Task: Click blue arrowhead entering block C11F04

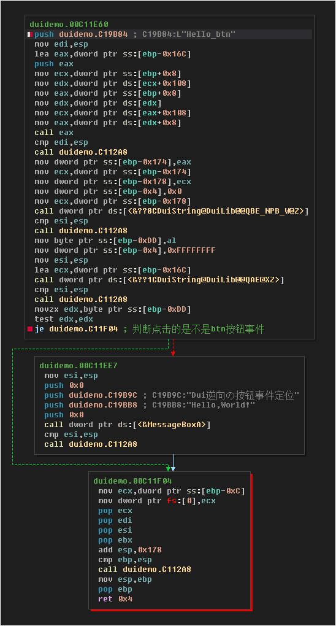Action: point(173,469)
